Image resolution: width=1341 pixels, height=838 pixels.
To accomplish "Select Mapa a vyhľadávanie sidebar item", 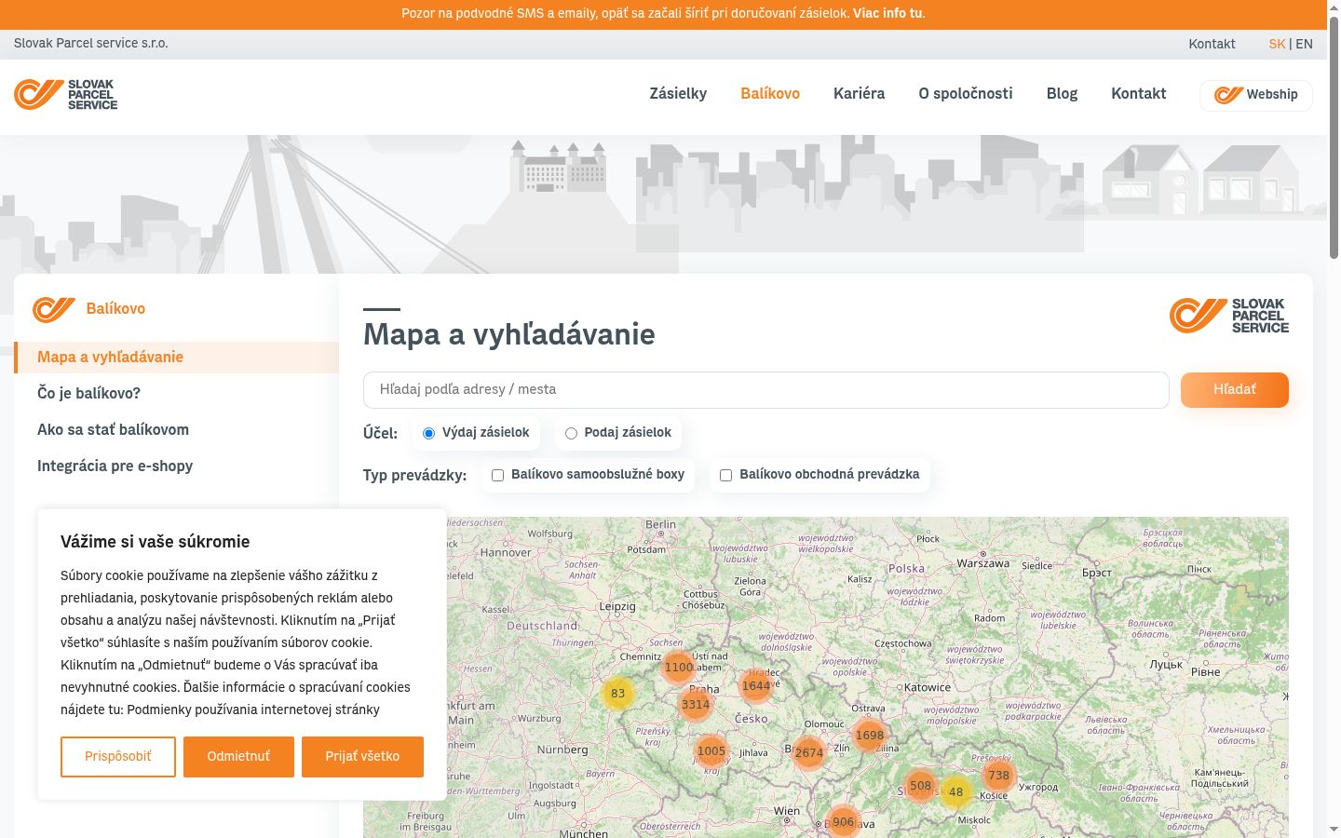I will pos(177,358).
